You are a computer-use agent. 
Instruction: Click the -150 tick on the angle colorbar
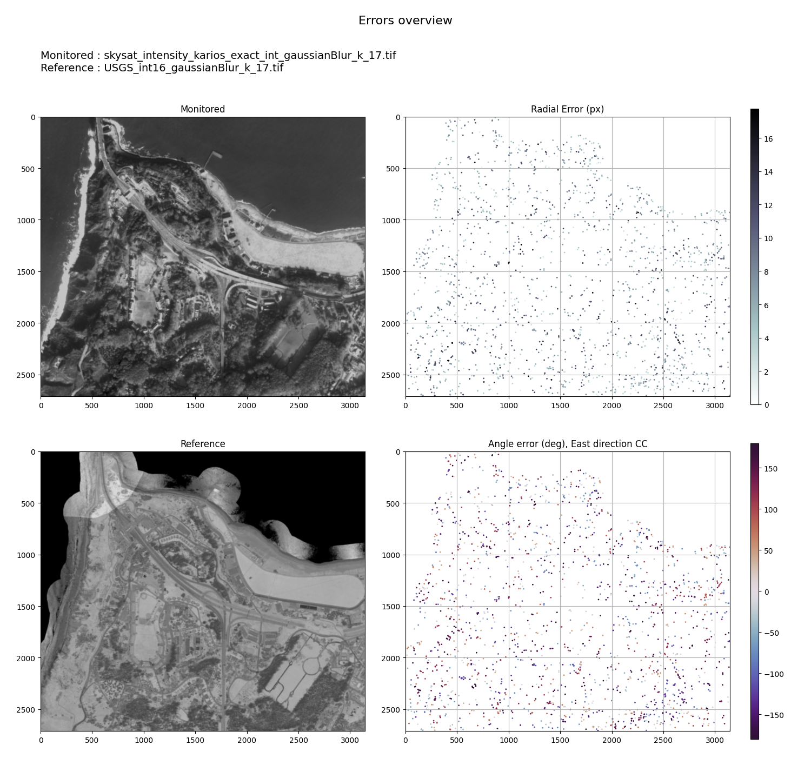pyautogui.click(x=773, y=715)
